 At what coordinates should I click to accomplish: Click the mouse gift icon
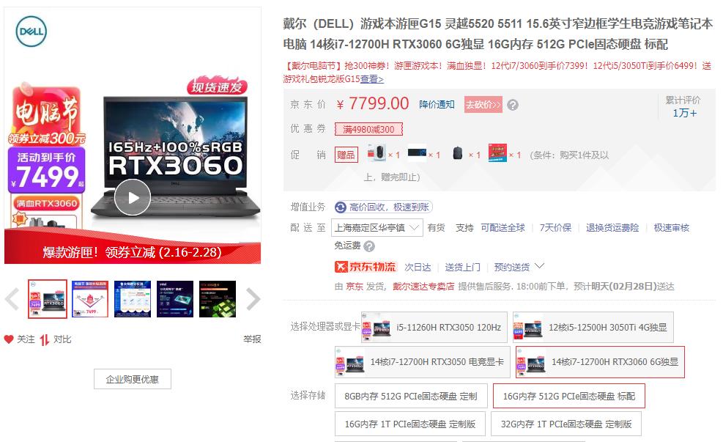377,152
